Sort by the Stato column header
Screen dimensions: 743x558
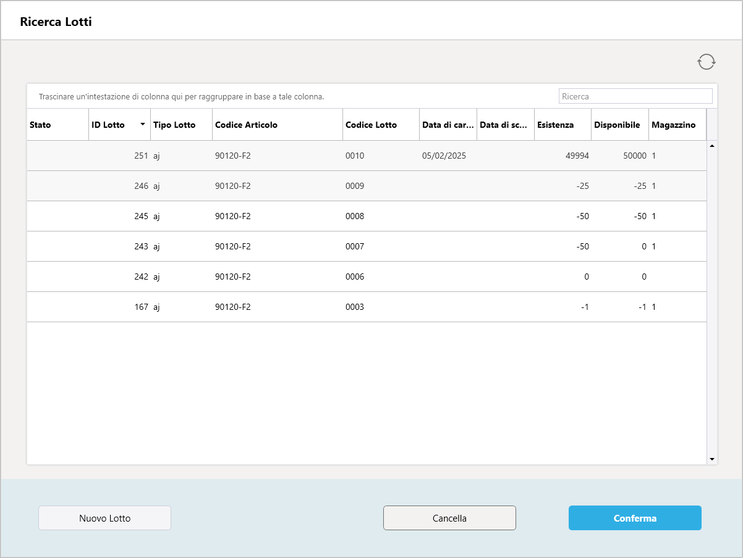tap(57, 125)
